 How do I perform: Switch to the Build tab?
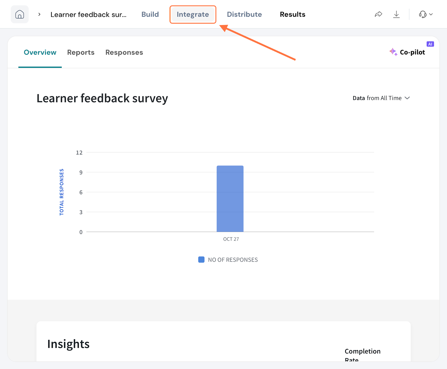point(150,14)
